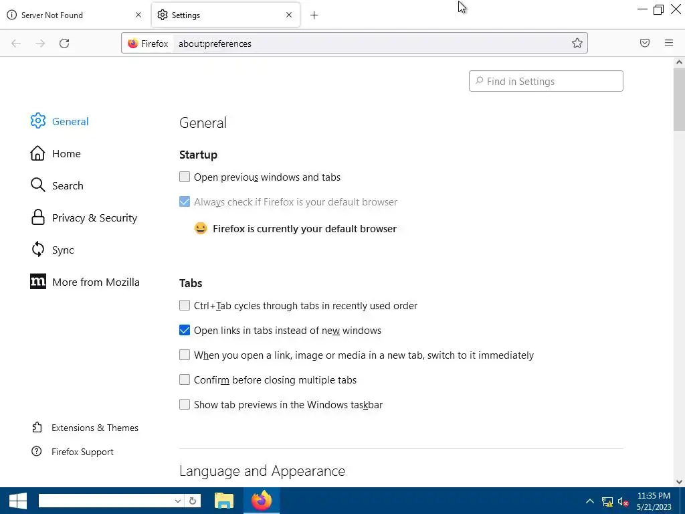685x514 pixels.
Task: Click the Search magnifier icon in sidebar
Action: (x=37, y=185)
